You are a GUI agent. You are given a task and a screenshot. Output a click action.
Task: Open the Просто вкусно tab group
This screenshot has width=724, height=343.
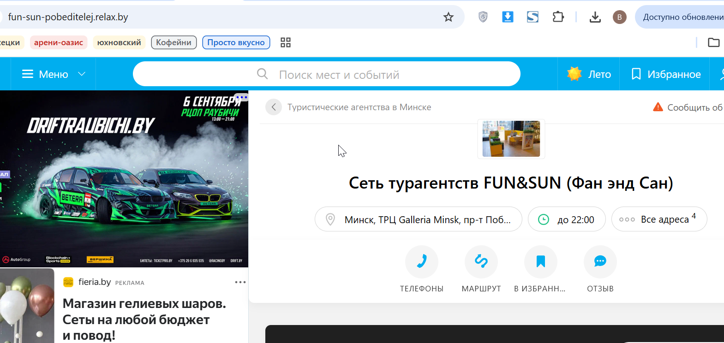pyautogui.click(x=236, y=42)
